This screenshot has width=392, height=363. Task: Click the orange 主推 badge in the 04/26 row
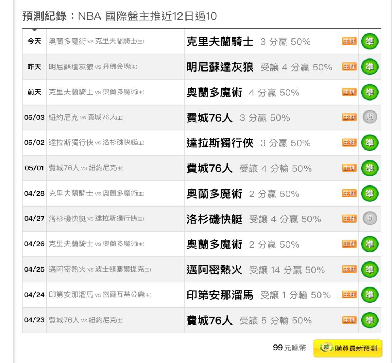[x=349, y=244]
